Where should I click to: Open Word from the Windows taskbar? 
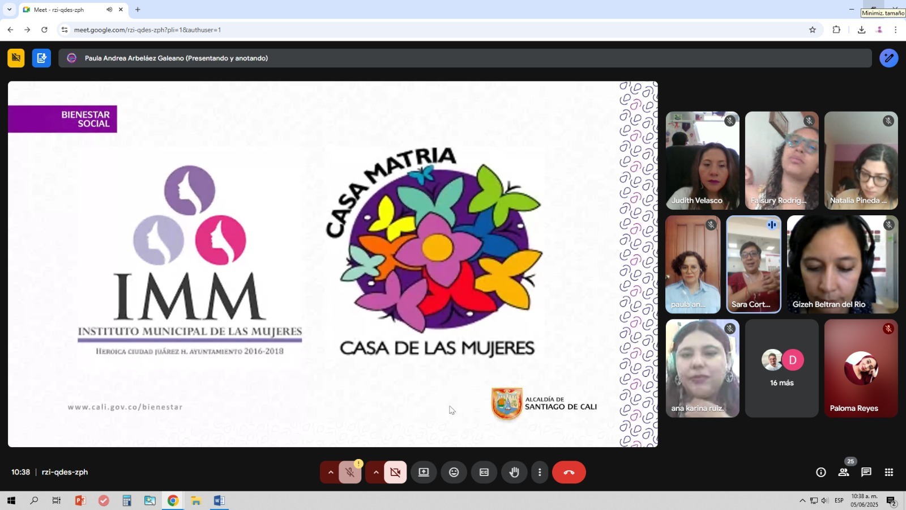tap(219, 500)
